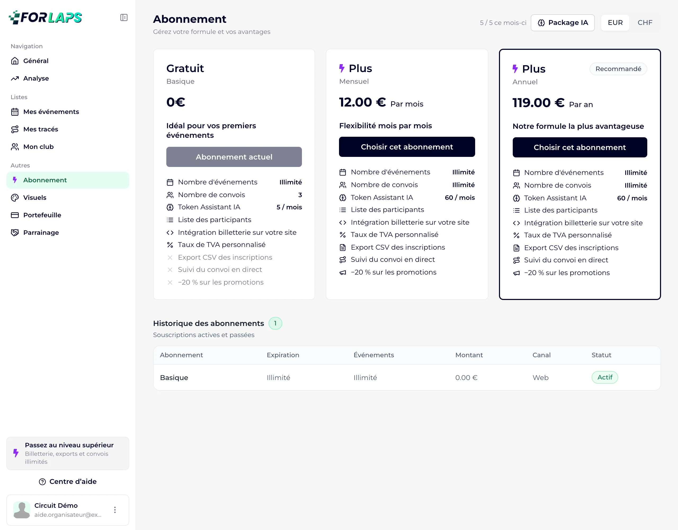
Task: Click the Basique row in subscription history
Action: coord(407,377)
